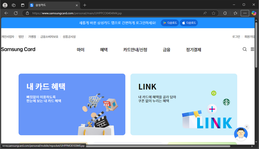This screenshot has height=149, width=259.
Task: Open the 혜택 menu
Action: point(104,49)
